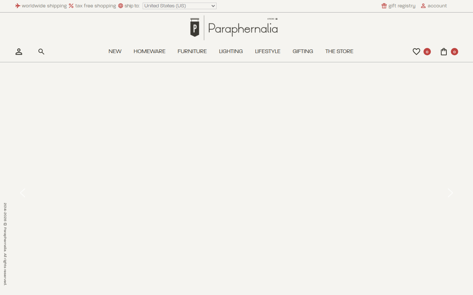
Task: Open the LIGHTING menu
Action: 231,51
